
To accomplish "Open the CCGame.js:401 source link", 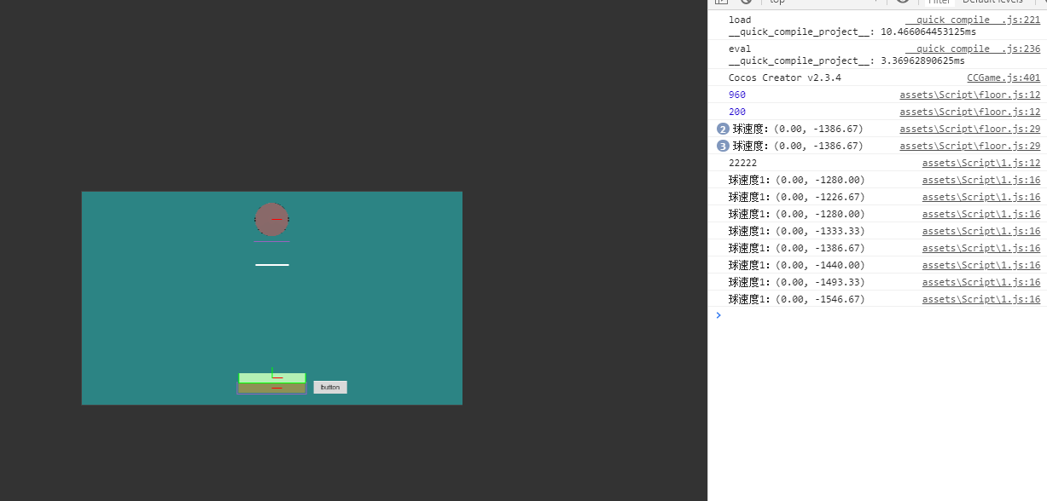I will (x=1003, y=78).
